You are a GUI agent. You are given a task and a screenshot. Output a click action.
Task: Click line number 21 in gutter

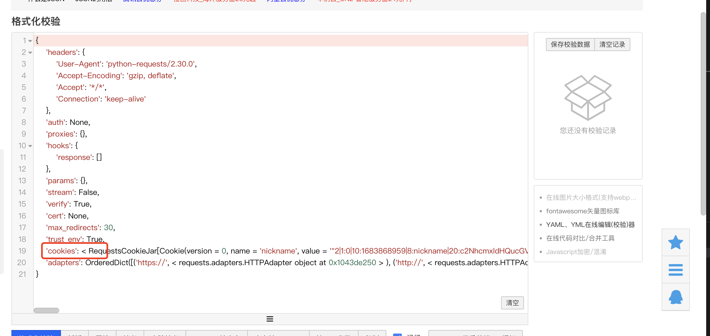tap(22, 274)
